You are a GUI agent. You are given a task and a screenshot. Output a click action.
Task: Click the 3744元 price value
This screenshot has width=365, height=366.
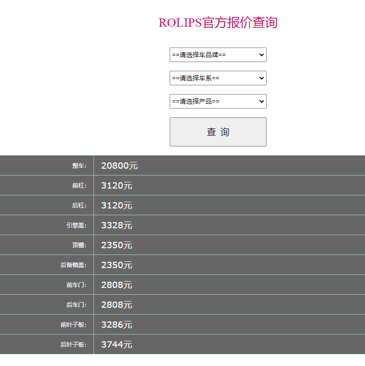(x=116, y=345)
